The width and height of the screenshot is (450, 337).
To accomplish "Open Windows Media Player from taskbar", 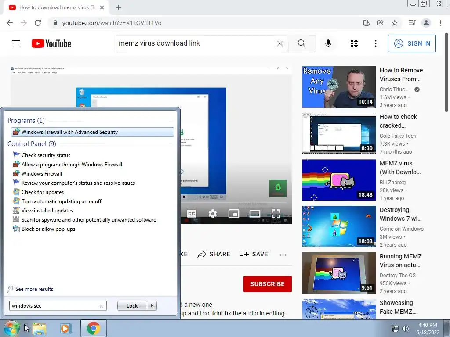I will click(x=65, y=329).
